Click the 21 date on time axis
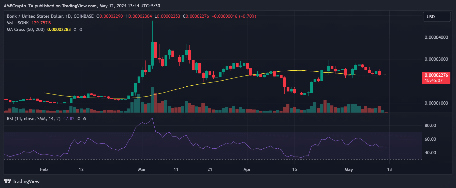The image size is (456, 188). pyautogui.click(x=210, y=169)
